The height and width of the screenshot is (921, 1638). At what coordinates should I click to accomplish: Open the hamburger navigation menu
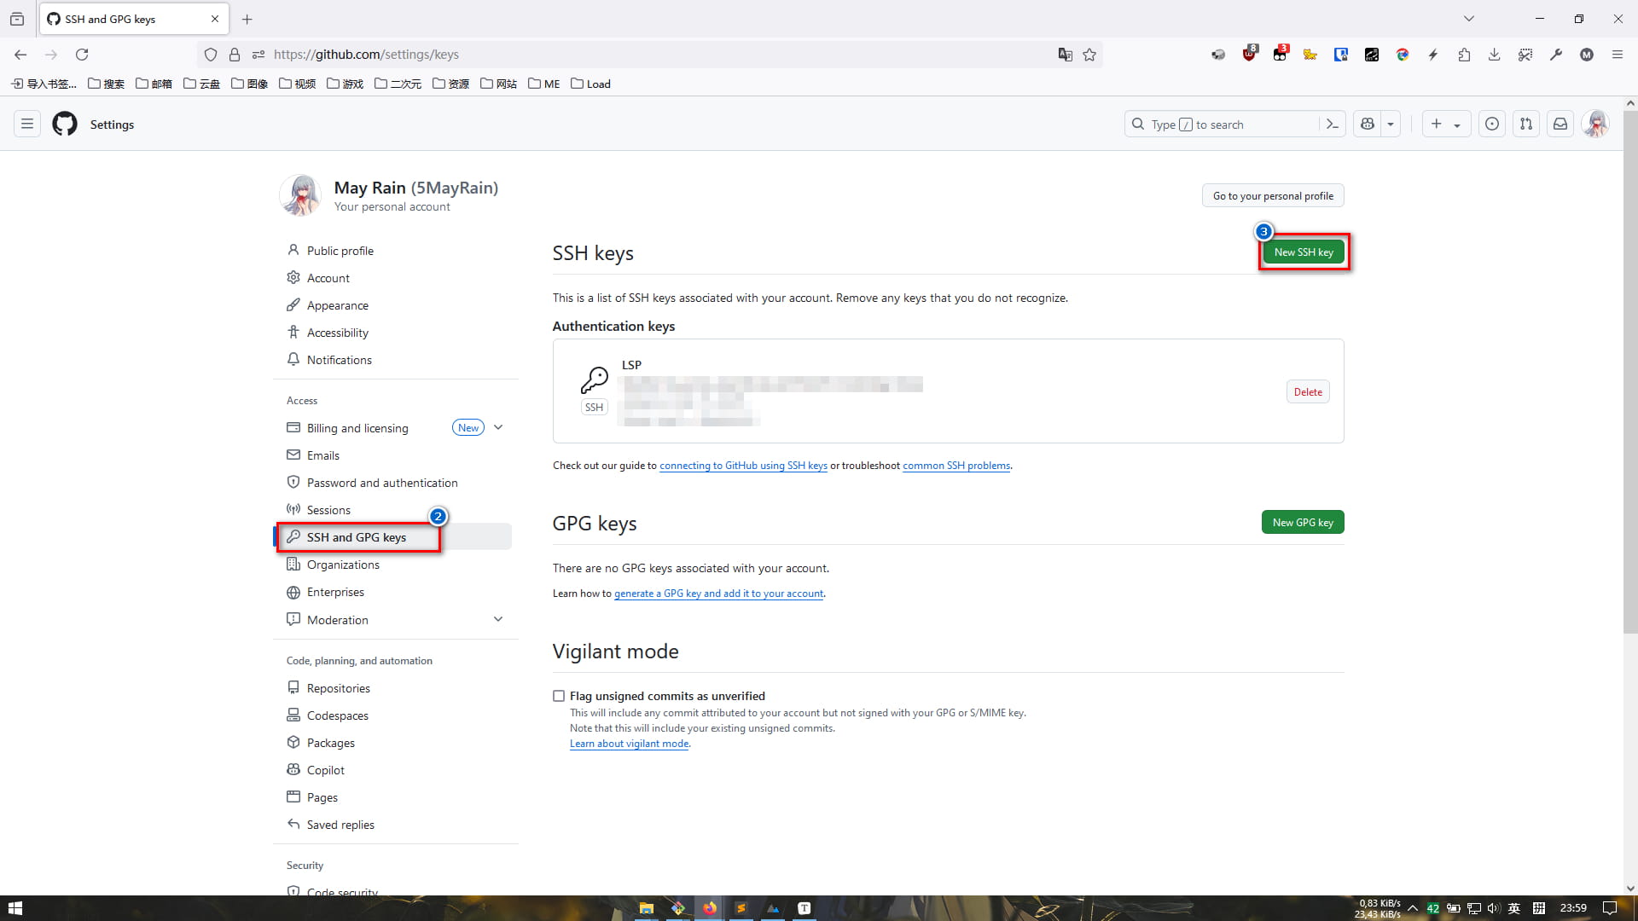tap(27, 125)
